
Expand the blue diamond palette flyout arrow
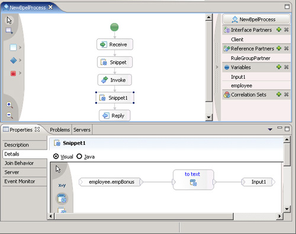20,60
